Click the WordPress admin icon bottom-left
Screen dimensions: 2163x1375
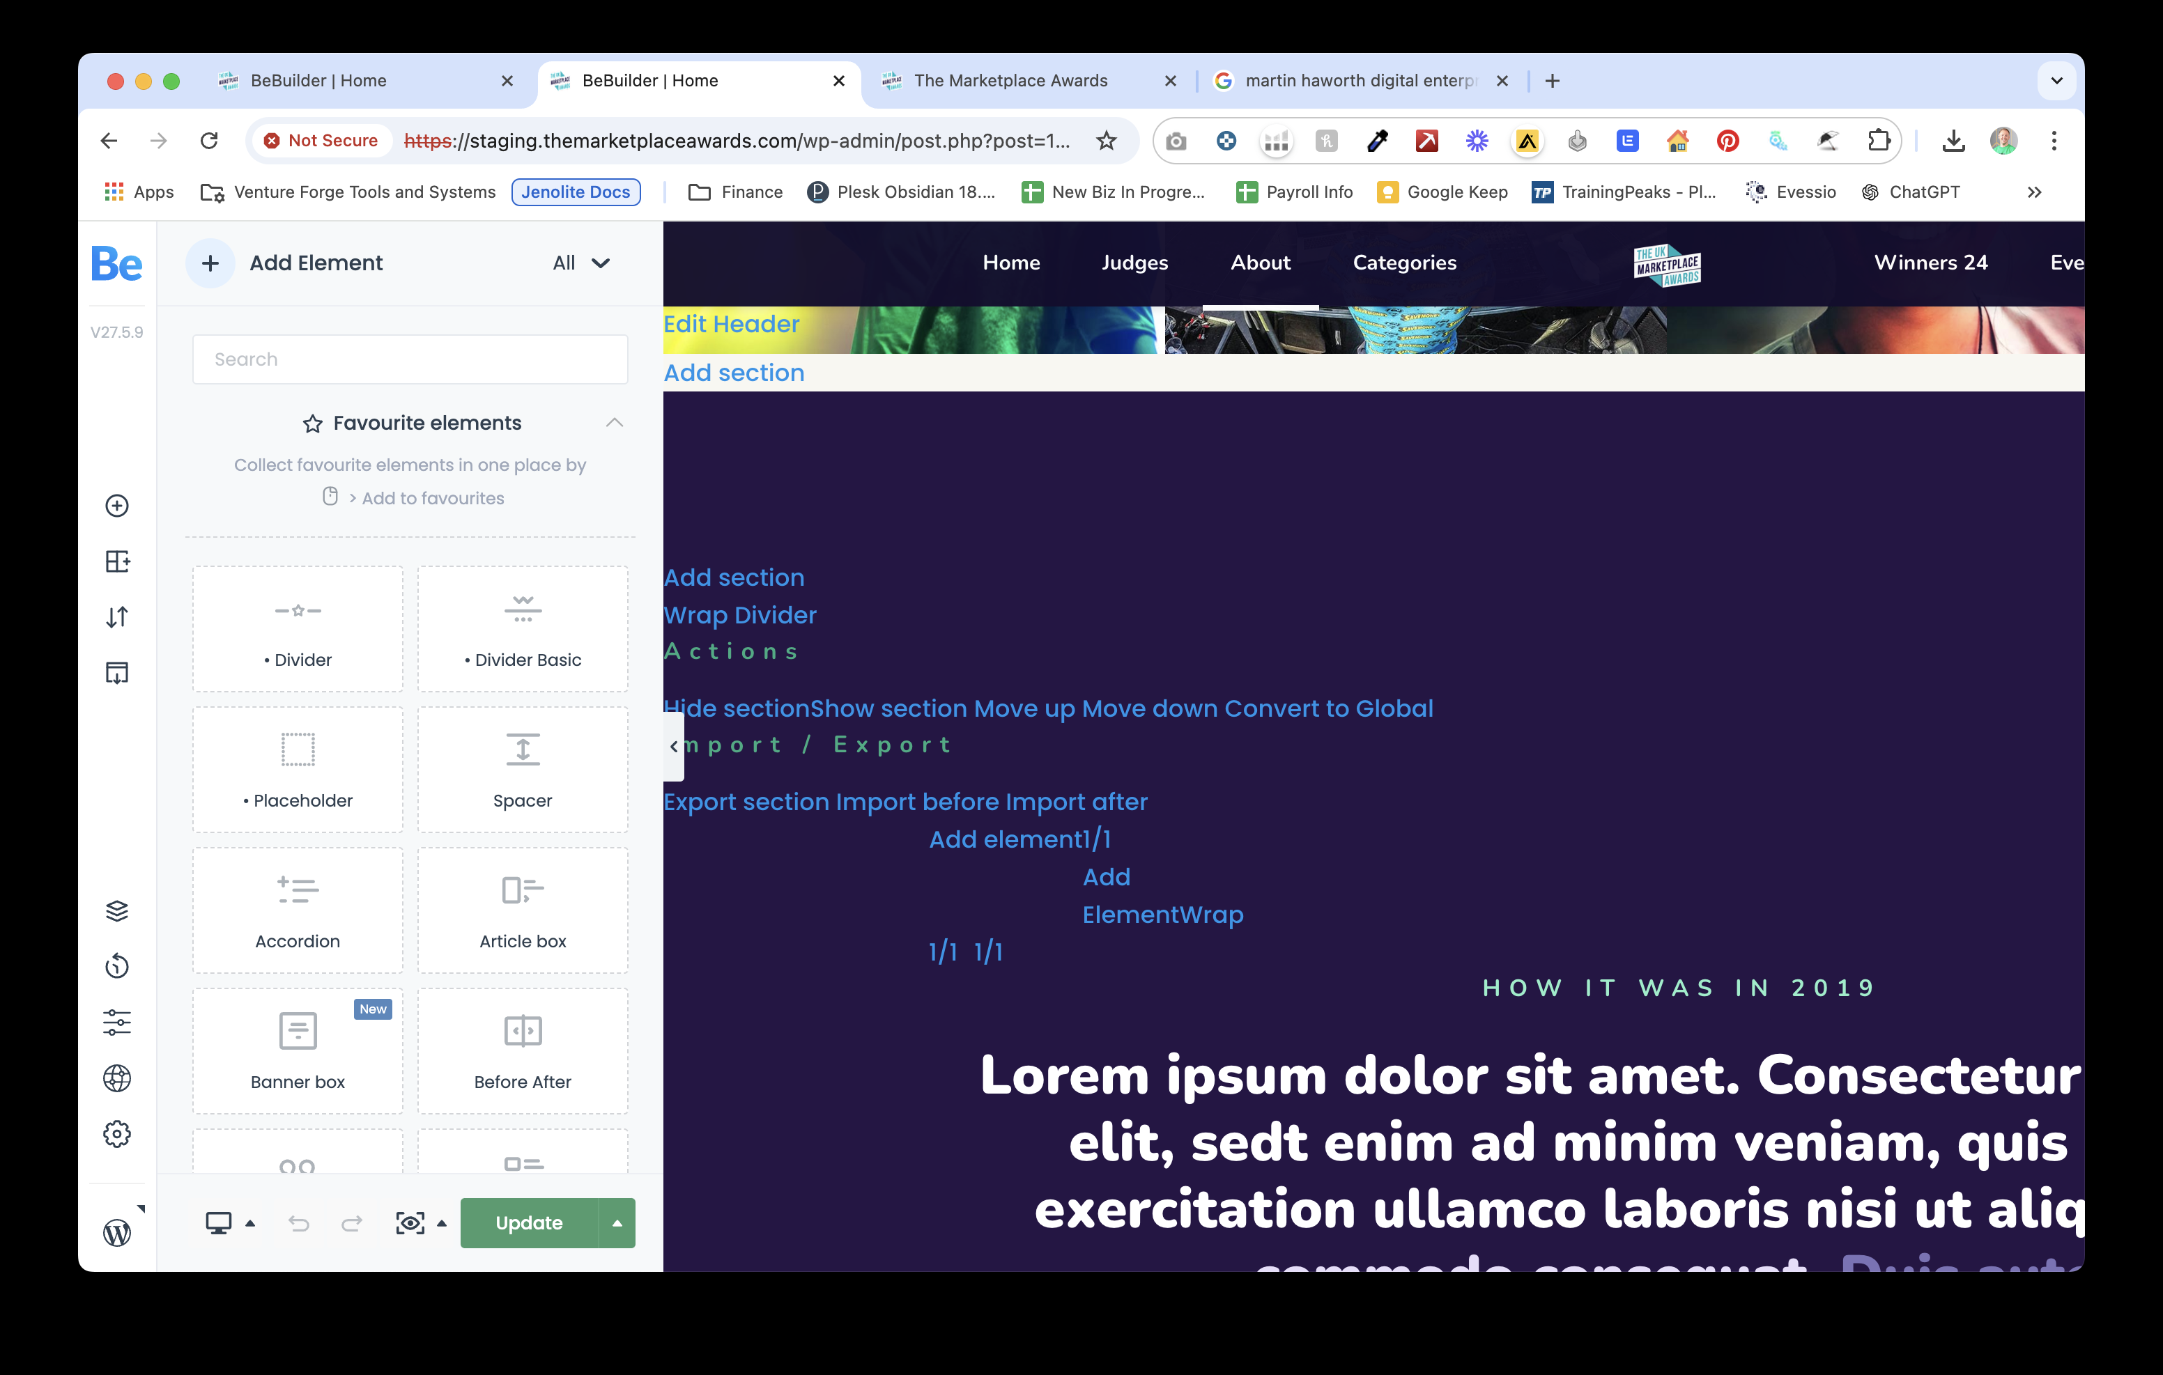[x=118, y=1230]
